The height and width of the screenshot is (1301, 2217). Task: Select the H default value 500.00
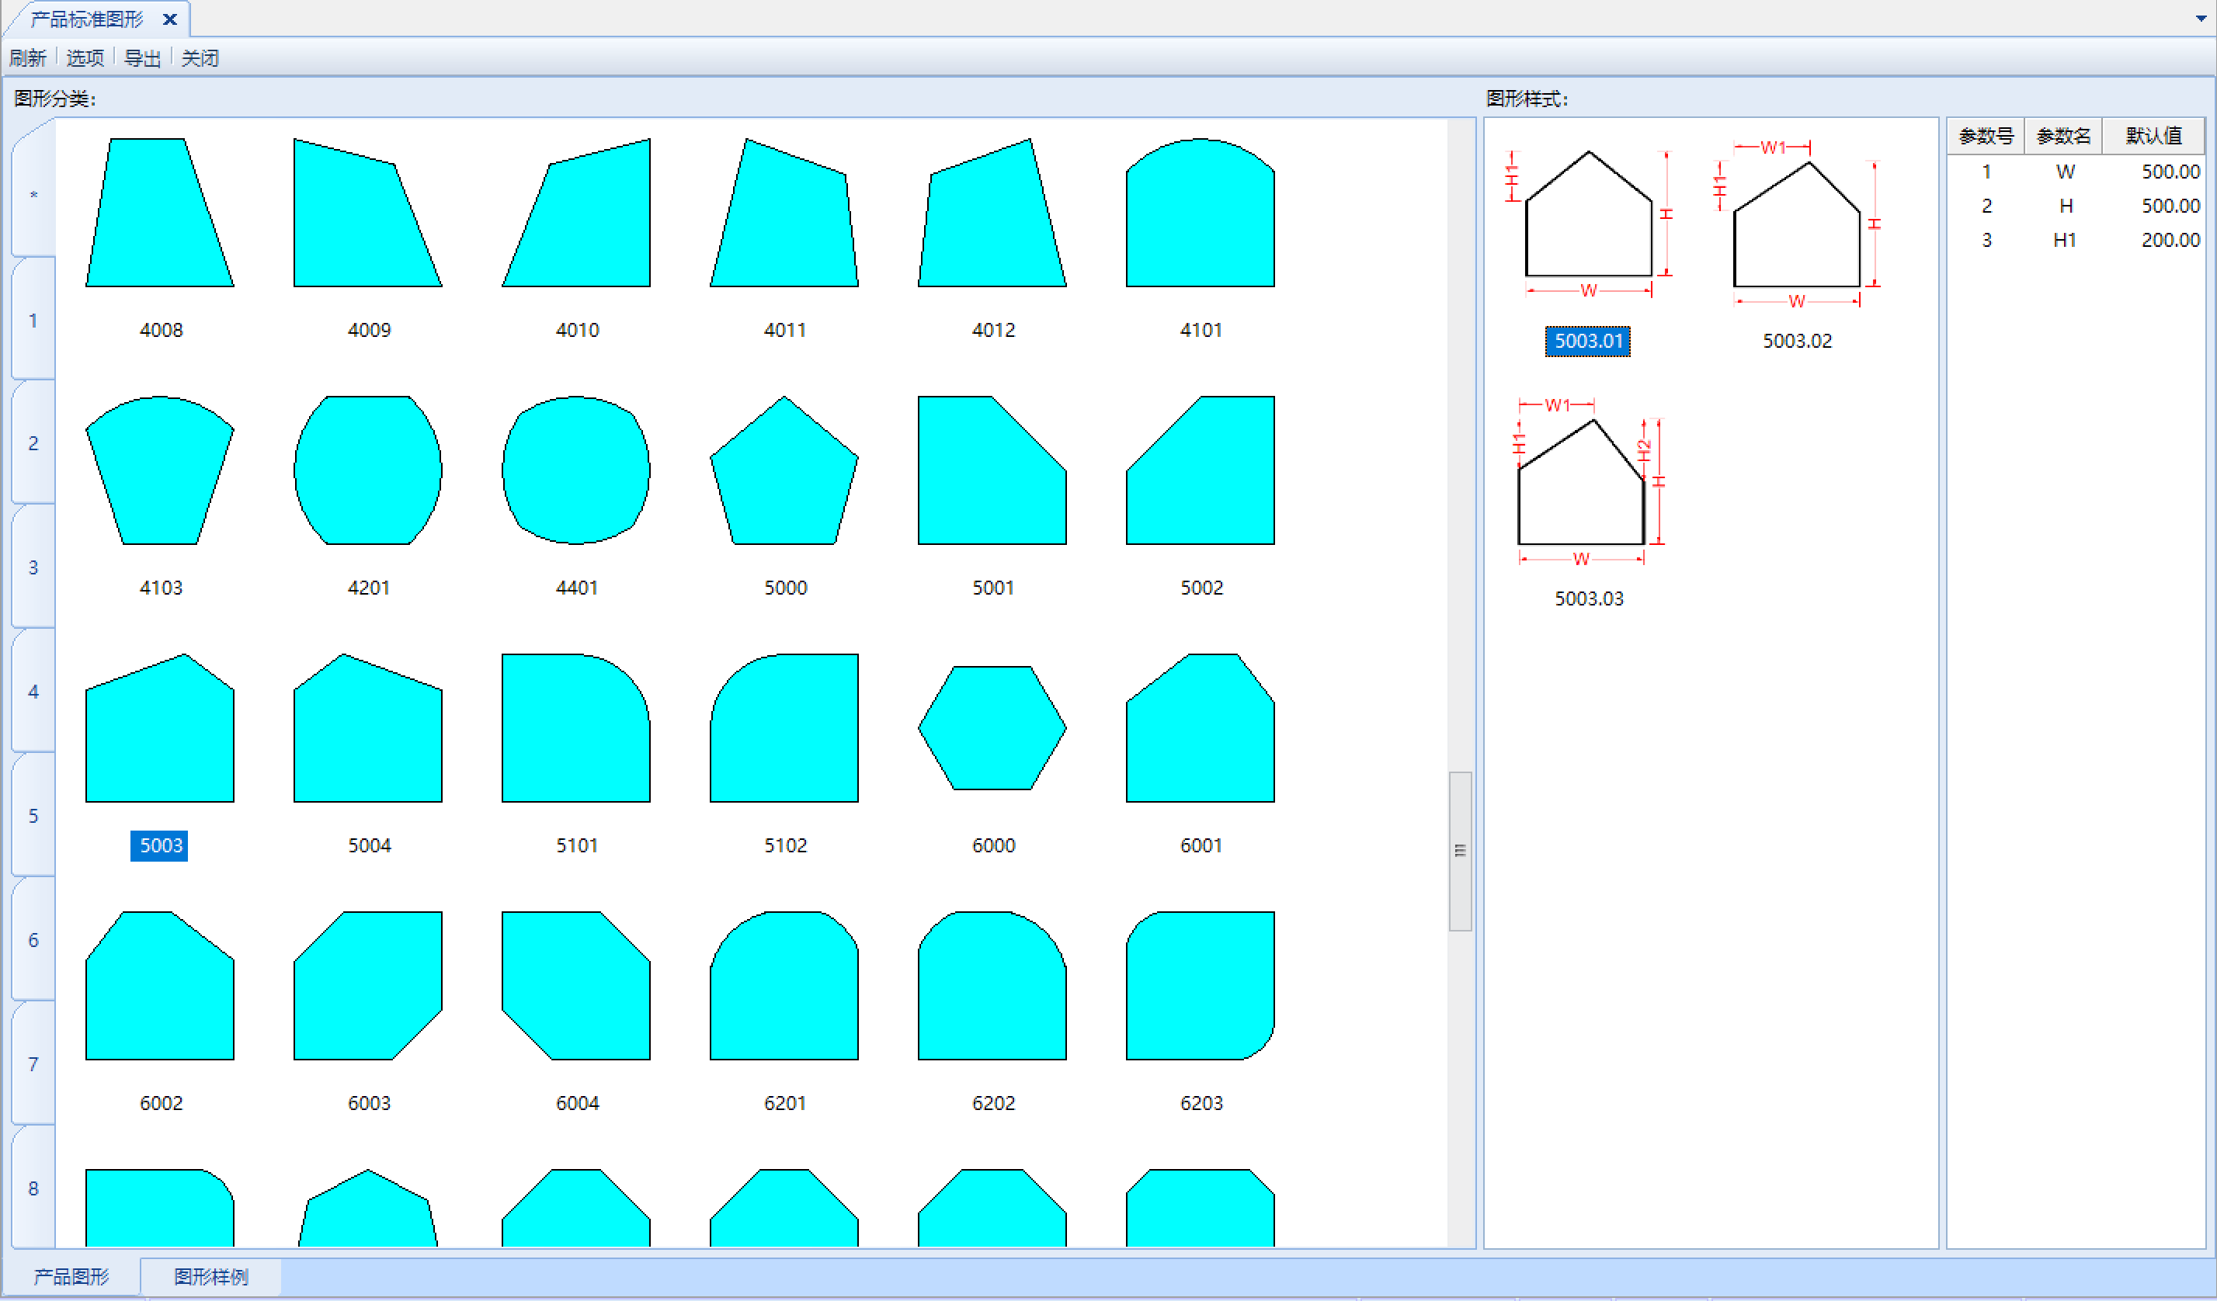[x=2170, y=206]
